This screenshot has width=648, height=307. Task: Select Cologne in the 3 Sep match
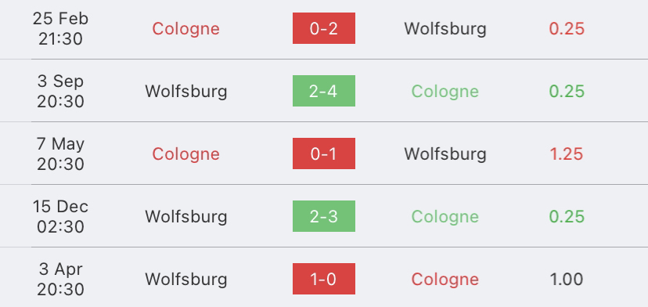tap(445, 92)
